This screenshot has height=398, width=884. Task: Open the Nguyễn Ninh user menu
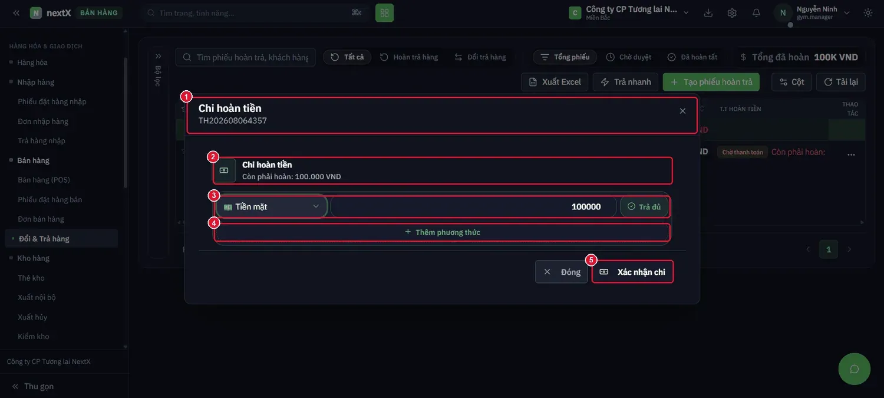[x=813, y=12]
